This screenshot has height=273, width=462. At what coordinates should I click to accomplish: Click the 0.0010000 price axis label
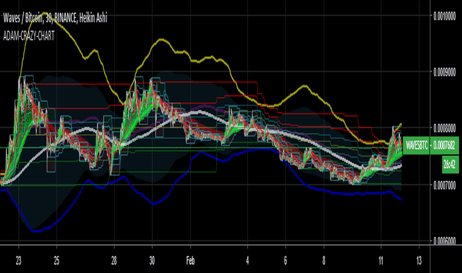click(x=445, y=16)
